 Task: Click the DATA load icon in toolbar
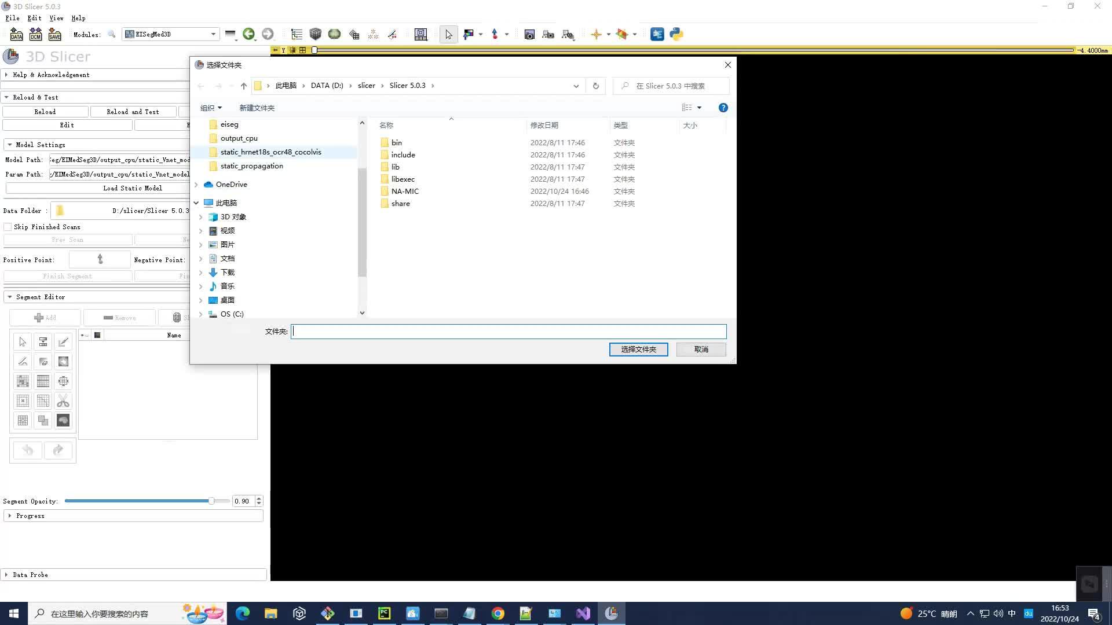16,34
